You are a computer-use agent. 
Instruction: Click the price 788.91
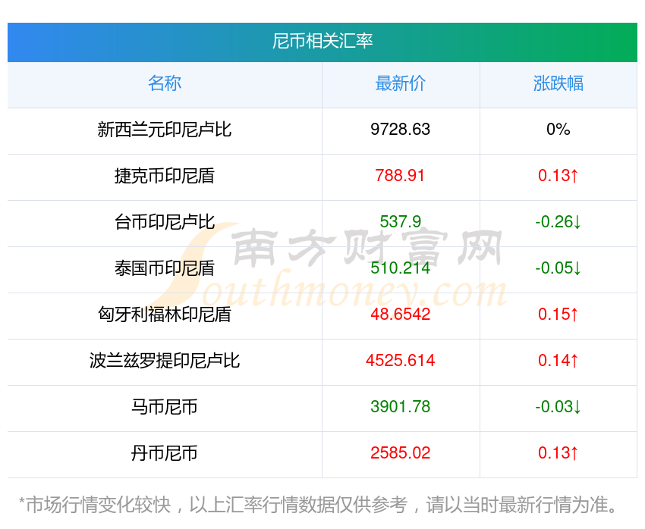[x=400, y=176]
